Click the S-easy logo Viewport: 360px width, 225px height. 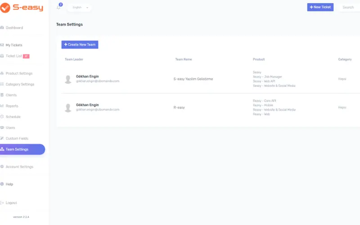pos(22,8)
